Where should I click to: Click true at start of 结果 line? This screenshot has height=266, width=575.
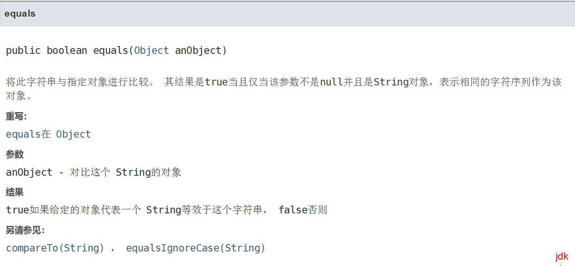[x=17, y=210]
